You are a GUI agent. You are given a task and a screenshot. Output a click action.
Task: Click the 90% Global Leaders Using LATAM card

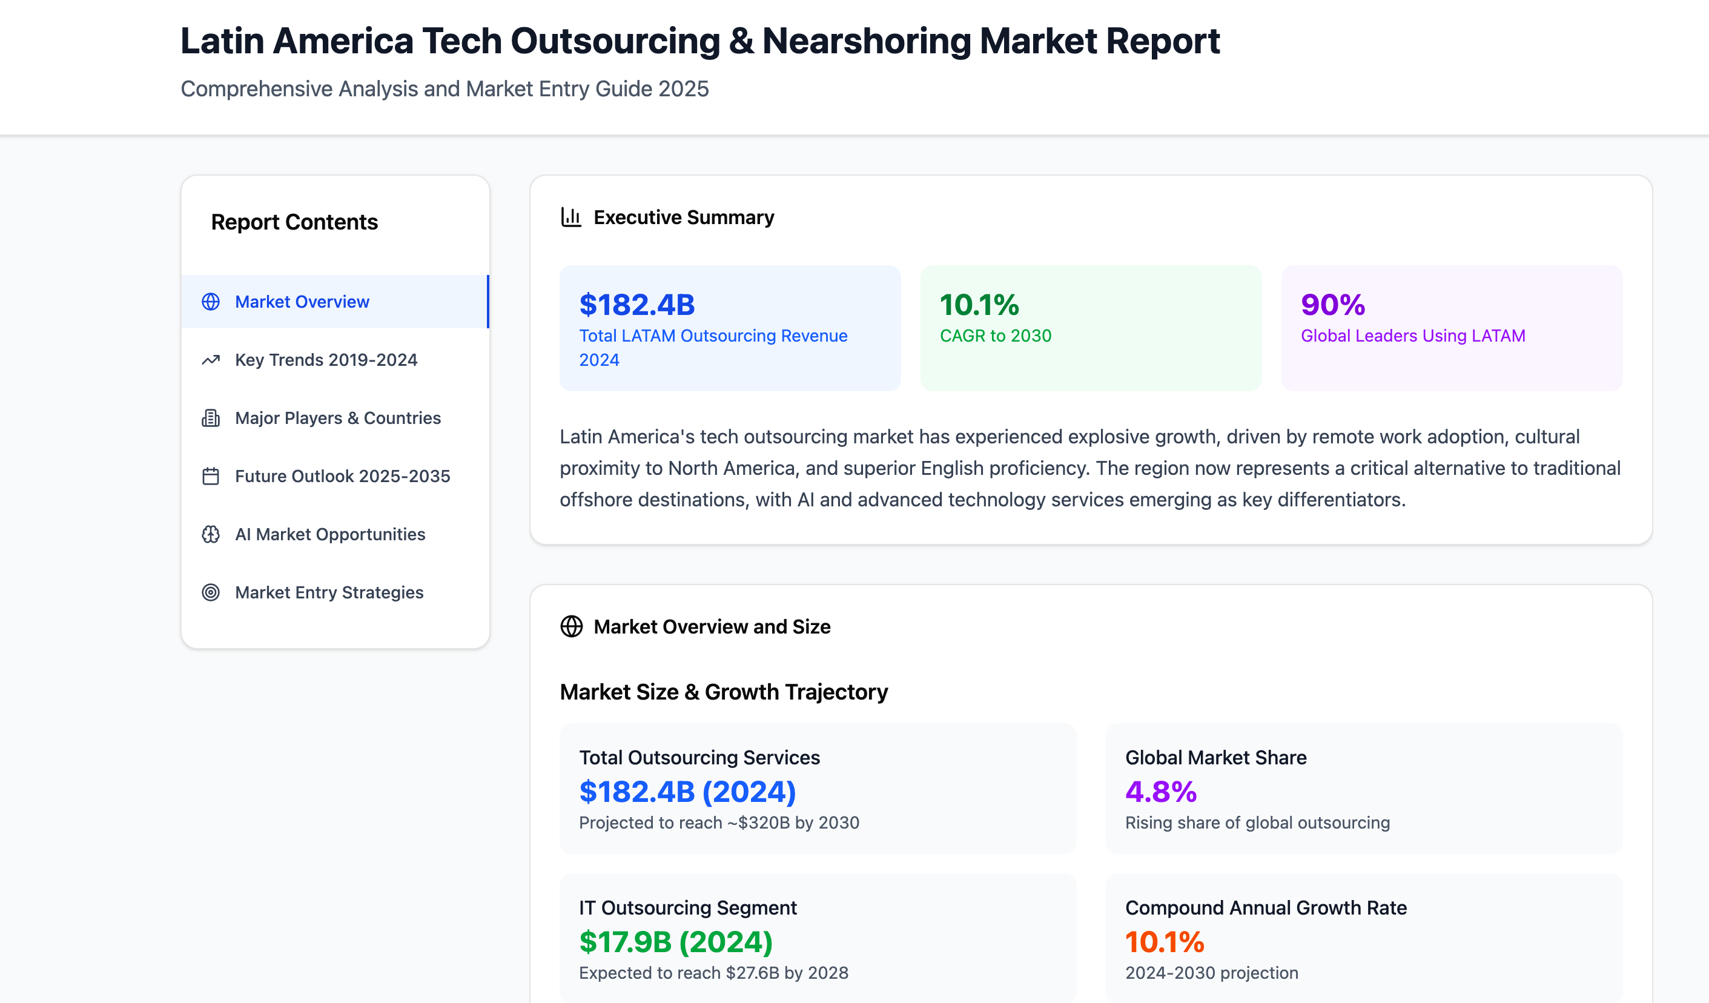[x=1451, y=328]
